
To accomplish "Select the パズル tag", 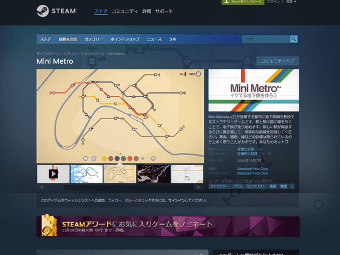I will [237, 186].
